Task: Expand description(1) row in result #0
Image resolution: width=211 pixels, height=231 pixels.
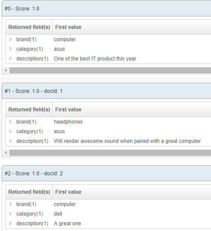Action: 11,59
